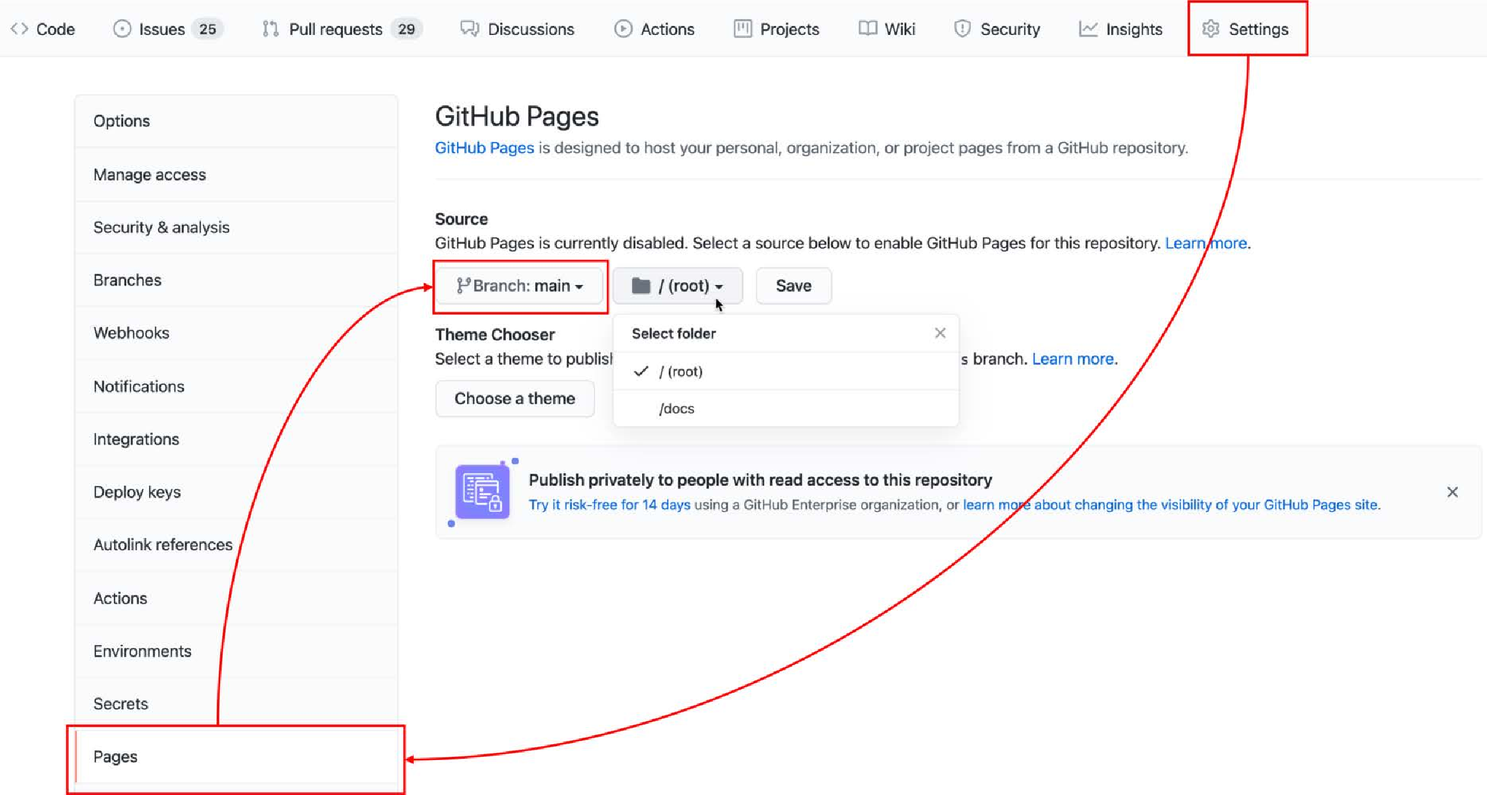Go to Pull requests tab
The height and width of the screenshot is (795, 1487).
[x=342, y=29]
